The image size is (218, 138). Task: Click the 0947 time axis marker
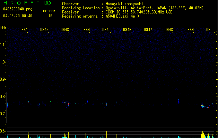click(148, 30)
